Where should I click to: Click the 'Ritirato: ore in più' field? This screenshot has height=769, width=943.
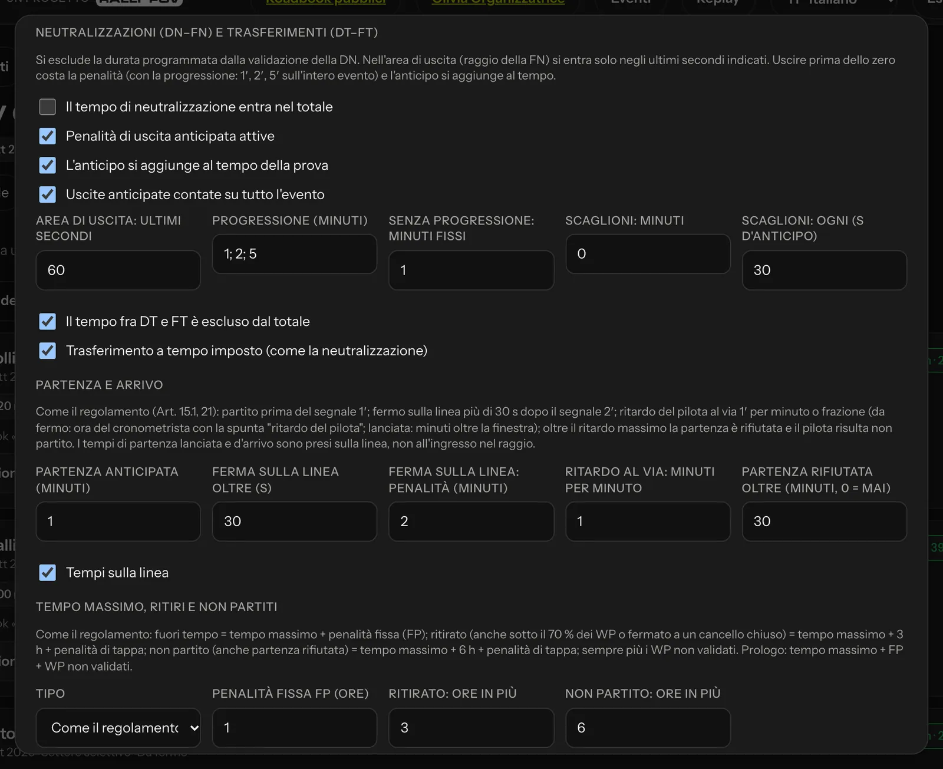(x=471, y=728)
